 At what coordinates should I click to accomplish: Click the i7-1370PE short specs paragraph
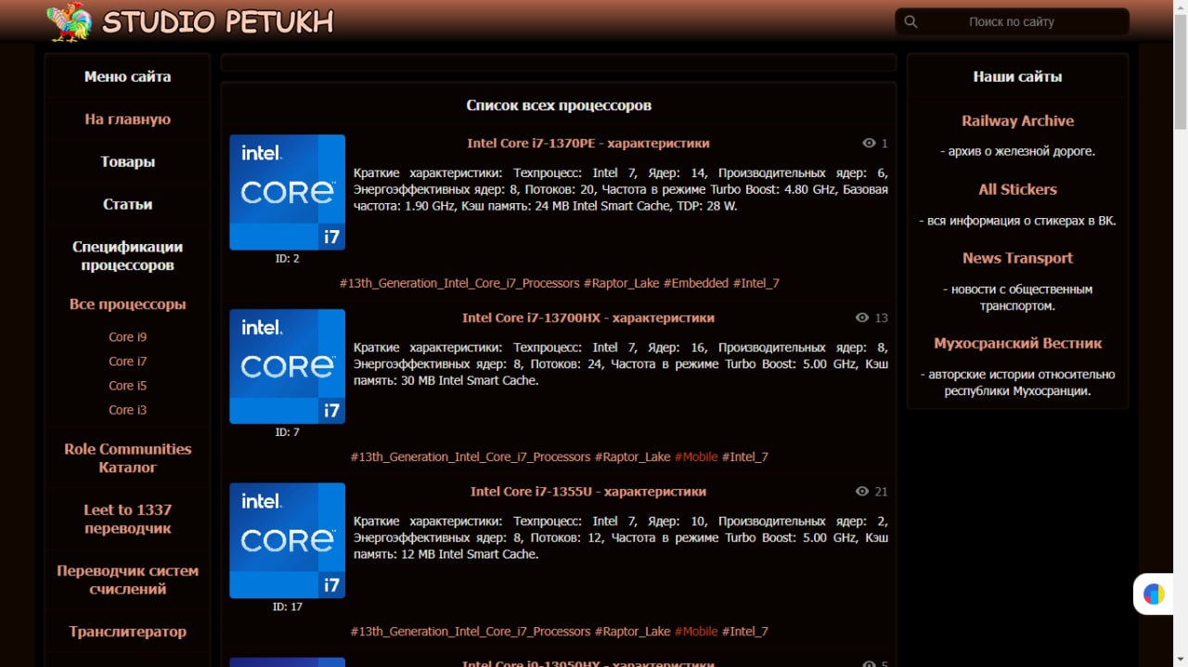coord(621,189)
